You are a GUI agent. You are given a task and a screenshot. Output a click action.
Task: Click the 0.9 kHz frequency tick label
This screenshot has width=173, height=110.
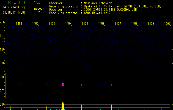pyautogui.click(x=2, y=63)
